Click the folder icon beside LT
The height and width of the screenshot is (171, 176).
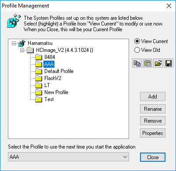click(x=39, y=85)
